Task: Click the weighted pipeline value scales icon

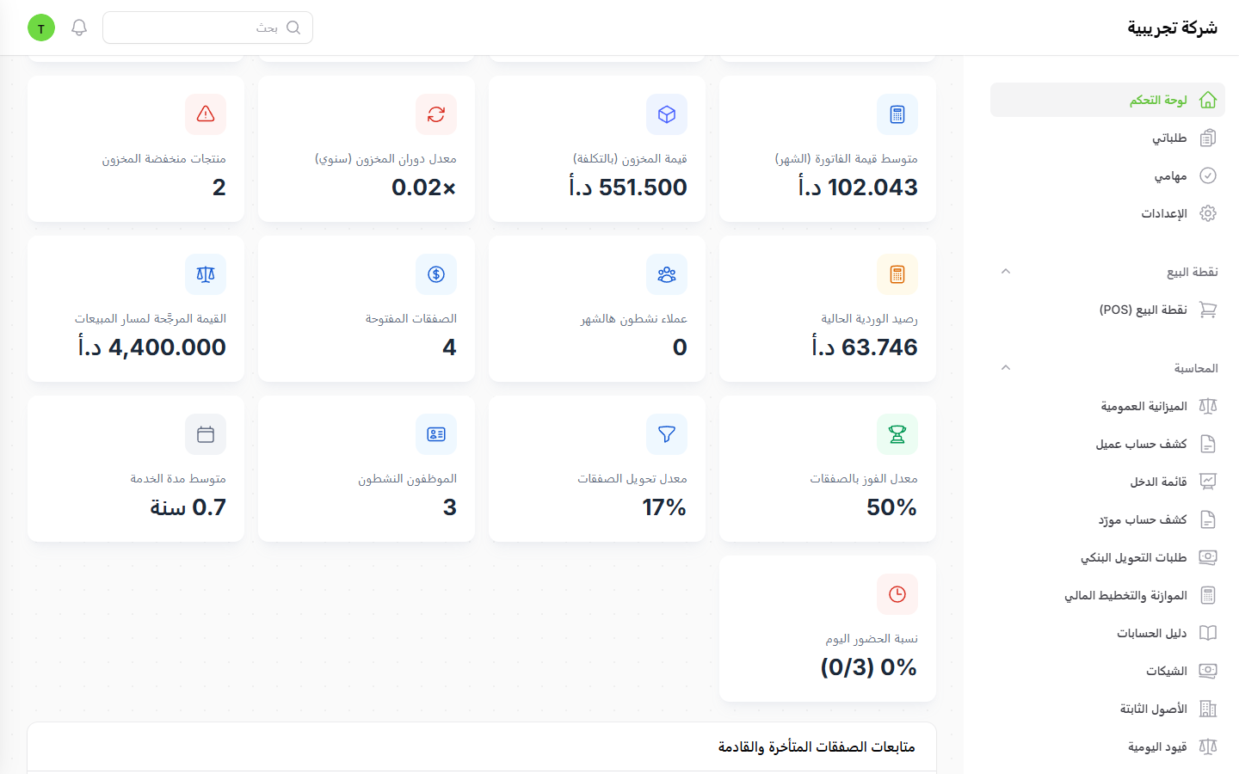Action: [206, 274]
